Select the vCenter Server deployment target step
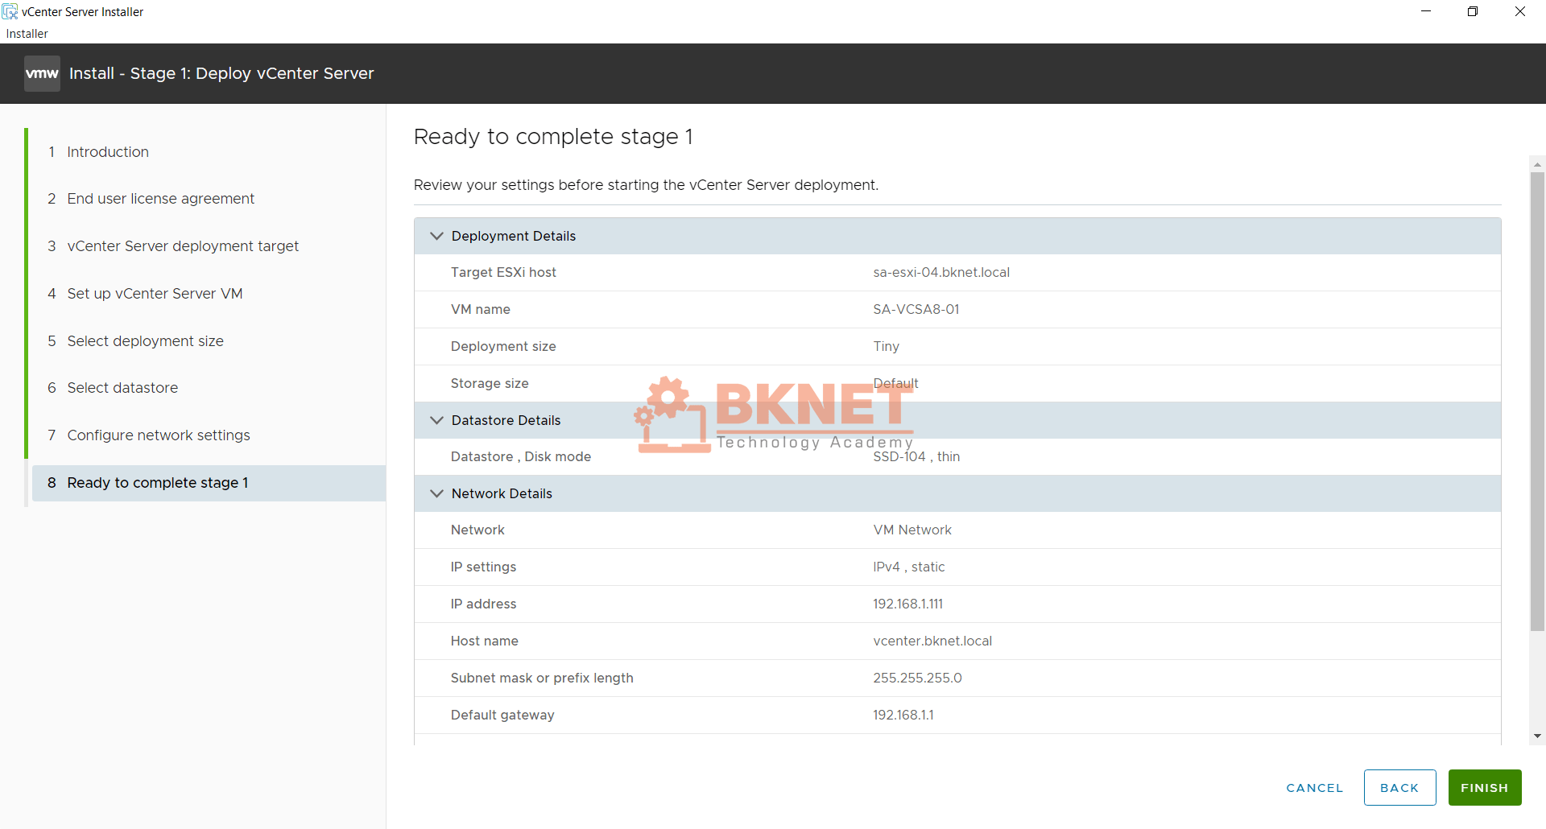This screenshot has height=829, width=1546. tap(183, 246)
